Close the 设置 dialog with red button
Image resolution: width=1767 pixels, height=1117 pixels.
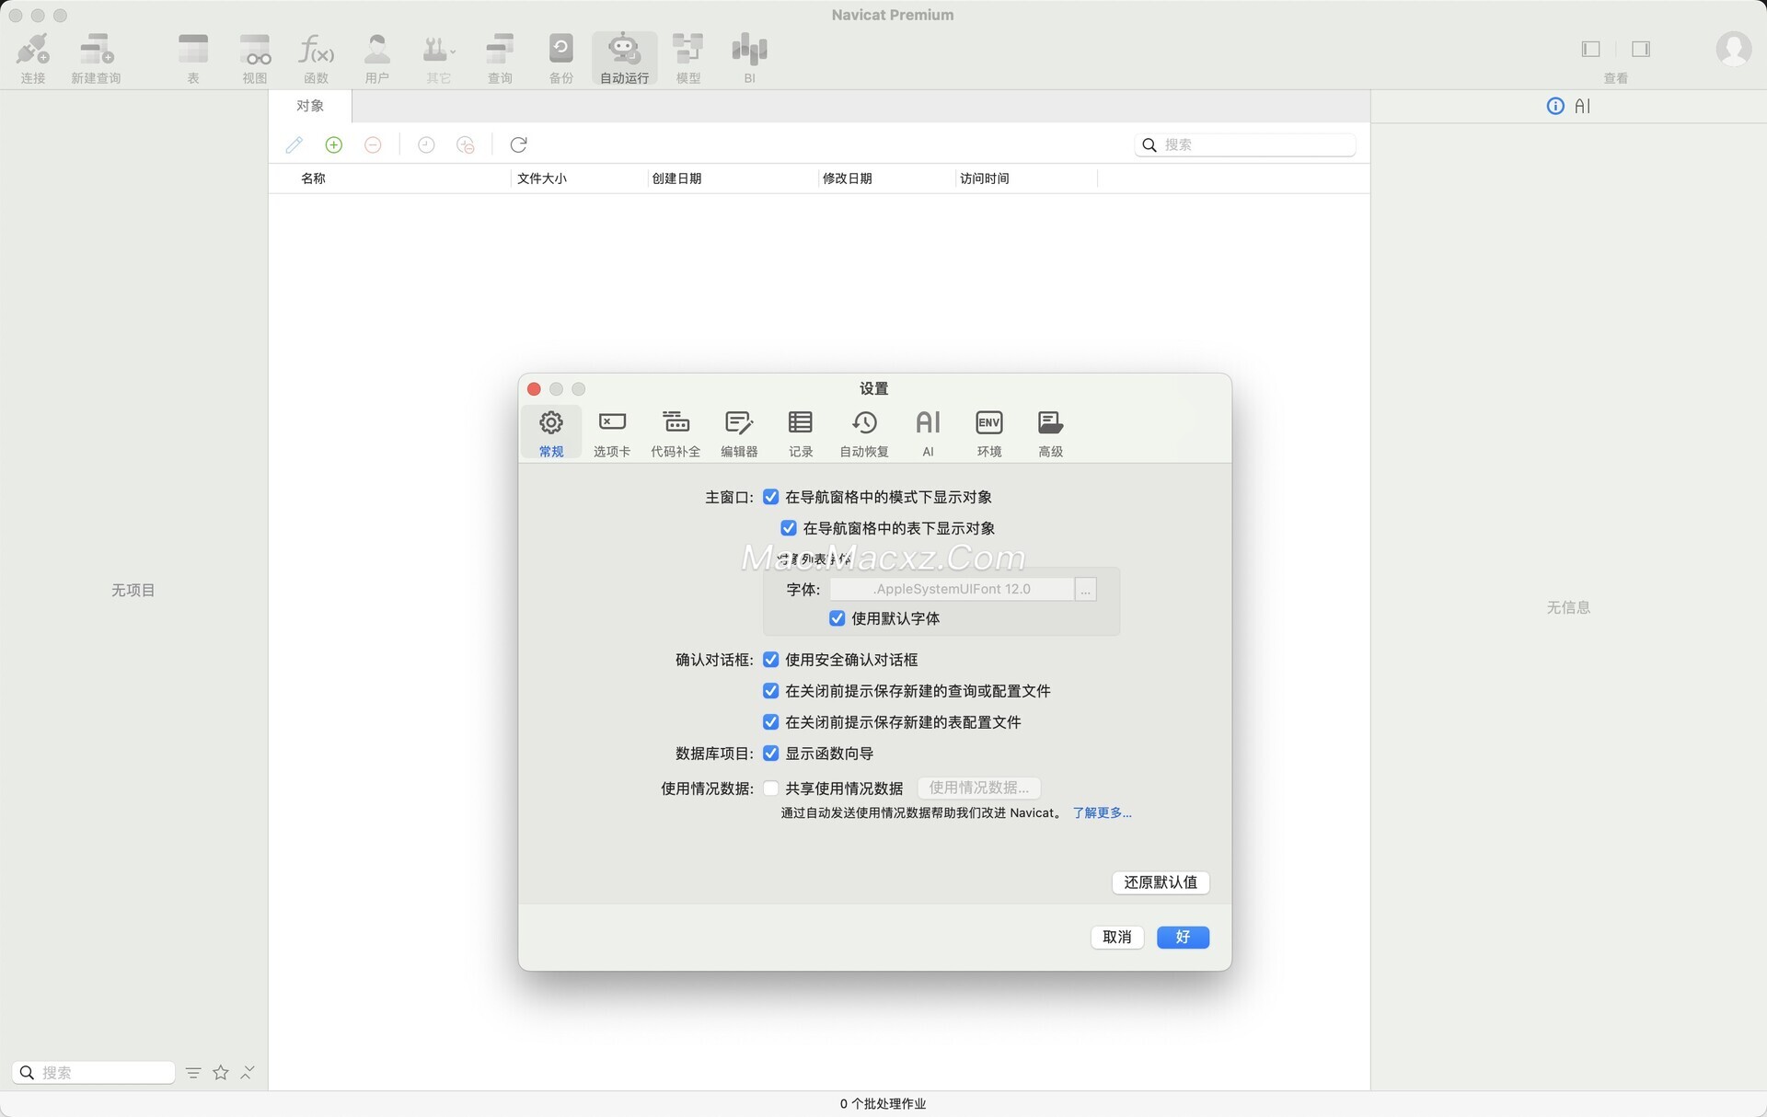pyautogui.click(x=534, y=389)
